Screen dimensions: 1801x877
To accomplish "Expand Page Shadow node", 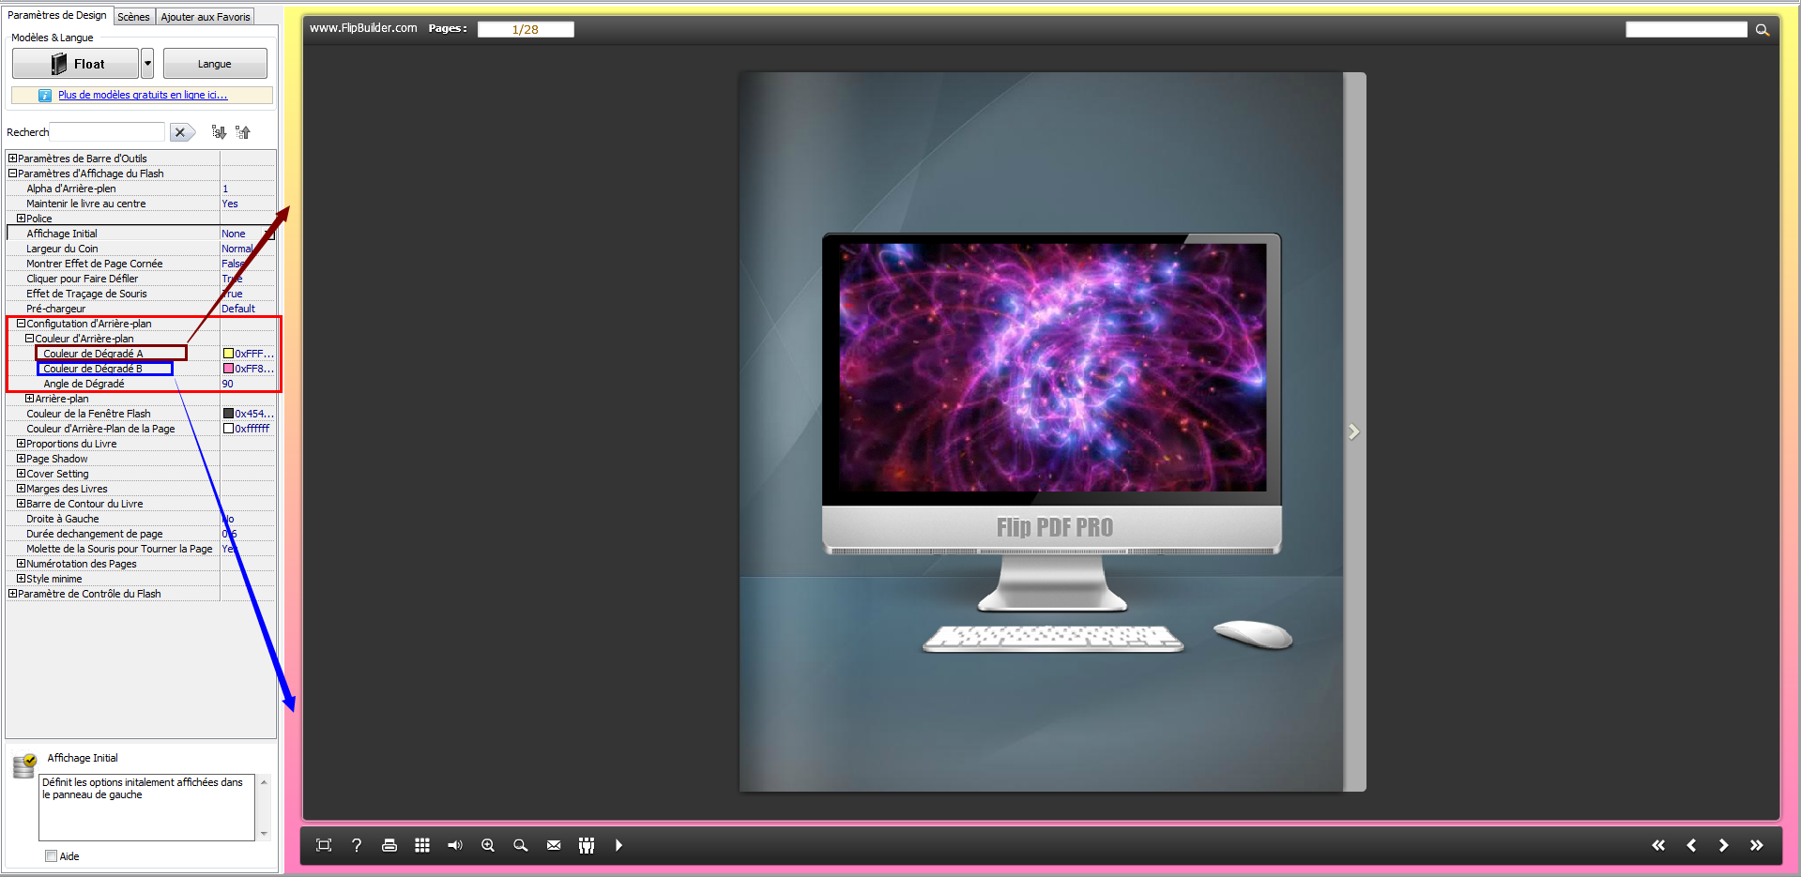I will [x=22, y=459].
